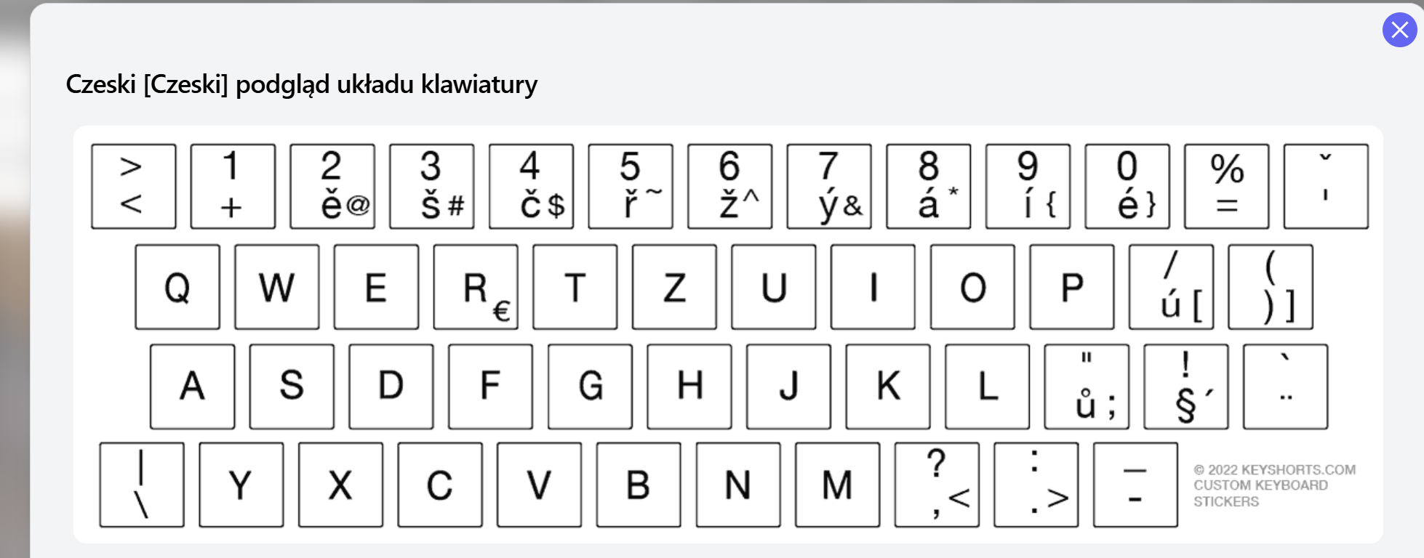Screen dimensions: 1424x558
Task: Click the Q key on the keyboard preview
Action: pos(177,287)
